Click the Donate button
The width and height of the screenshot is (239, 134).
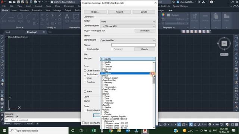pos(144,12)
